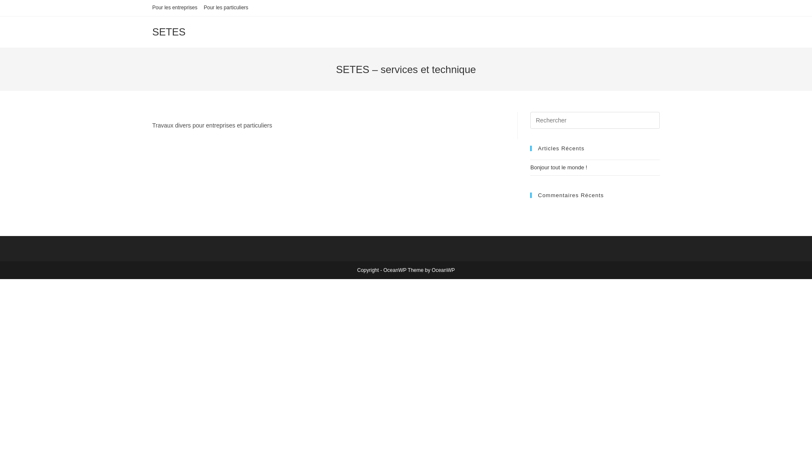Open the "Pour les particuliers" menu item
812x456 pixels.
tap(226, 8)
